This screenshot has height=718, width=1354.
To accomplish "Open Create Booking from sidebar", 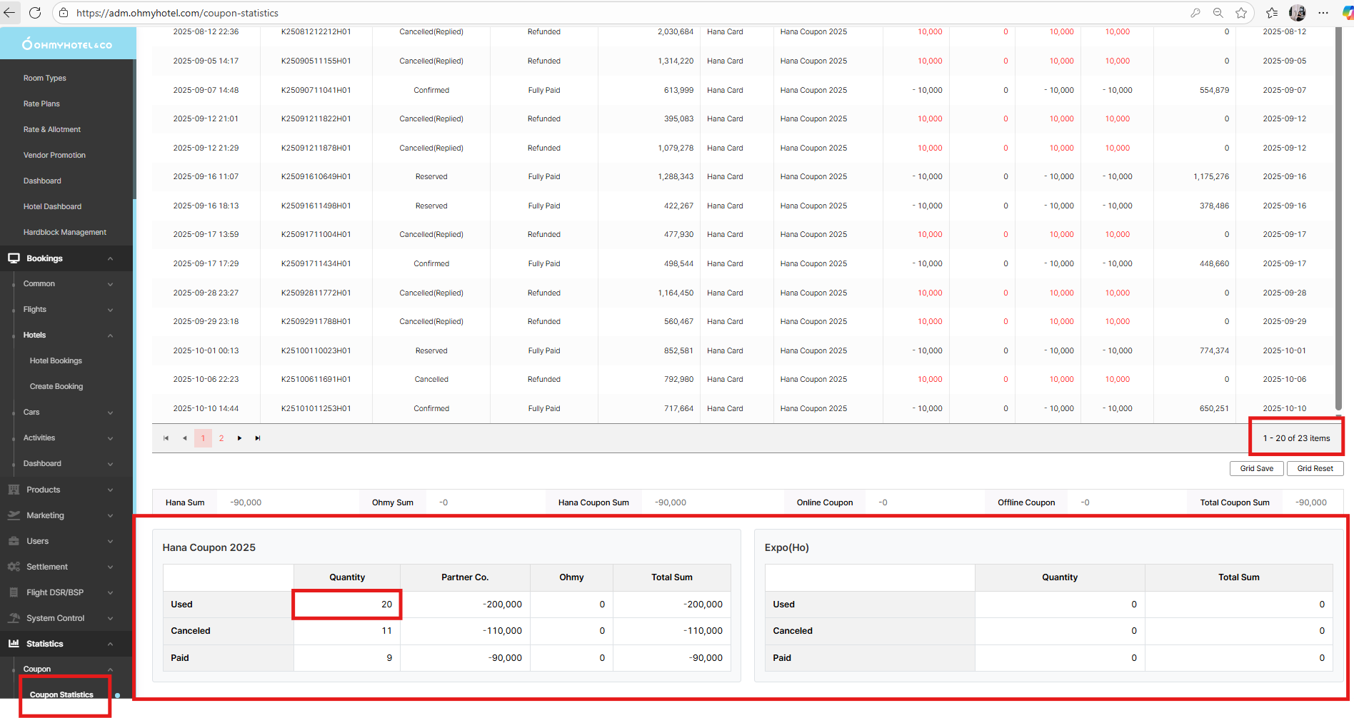I will click(56, 387).
